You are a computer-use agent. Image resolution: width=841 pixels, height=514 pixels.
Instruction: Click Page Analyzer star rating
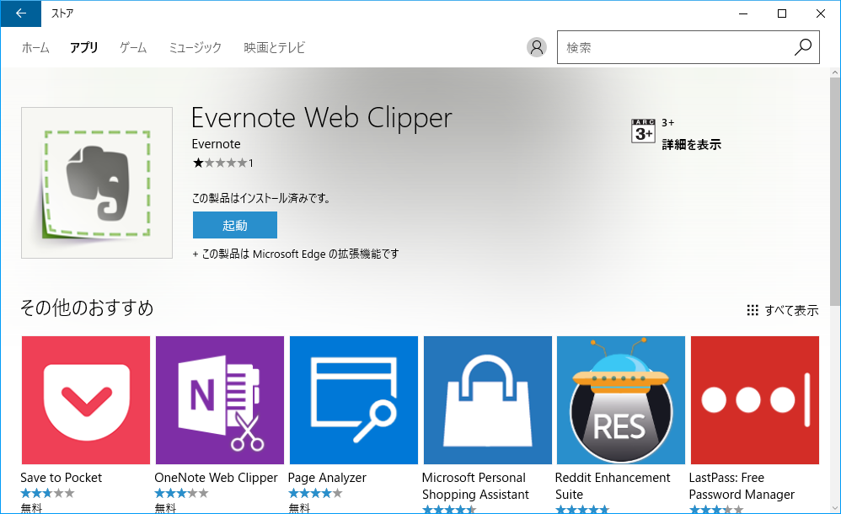click(315, 493)
